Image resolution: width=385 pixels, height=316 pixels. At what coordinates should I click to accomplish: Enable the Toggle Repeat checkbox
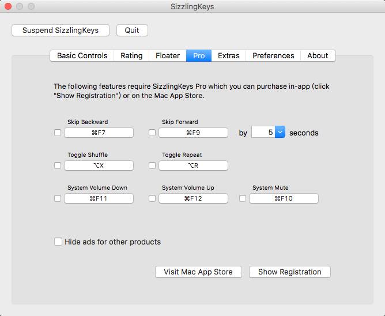point(152,165)
